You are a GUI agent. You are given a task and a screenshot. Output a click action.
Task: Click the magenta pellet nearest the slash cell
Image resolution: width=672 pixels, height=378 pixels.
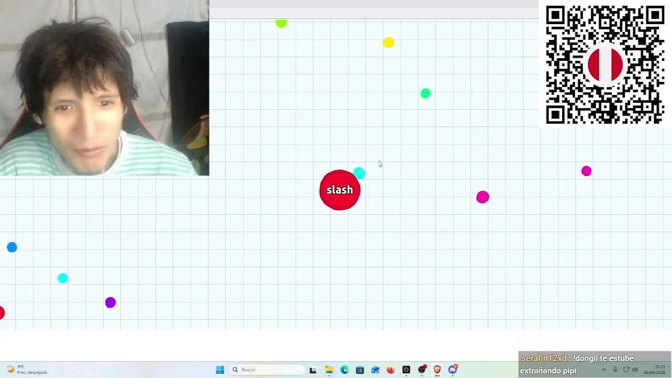tap(482, 197)
